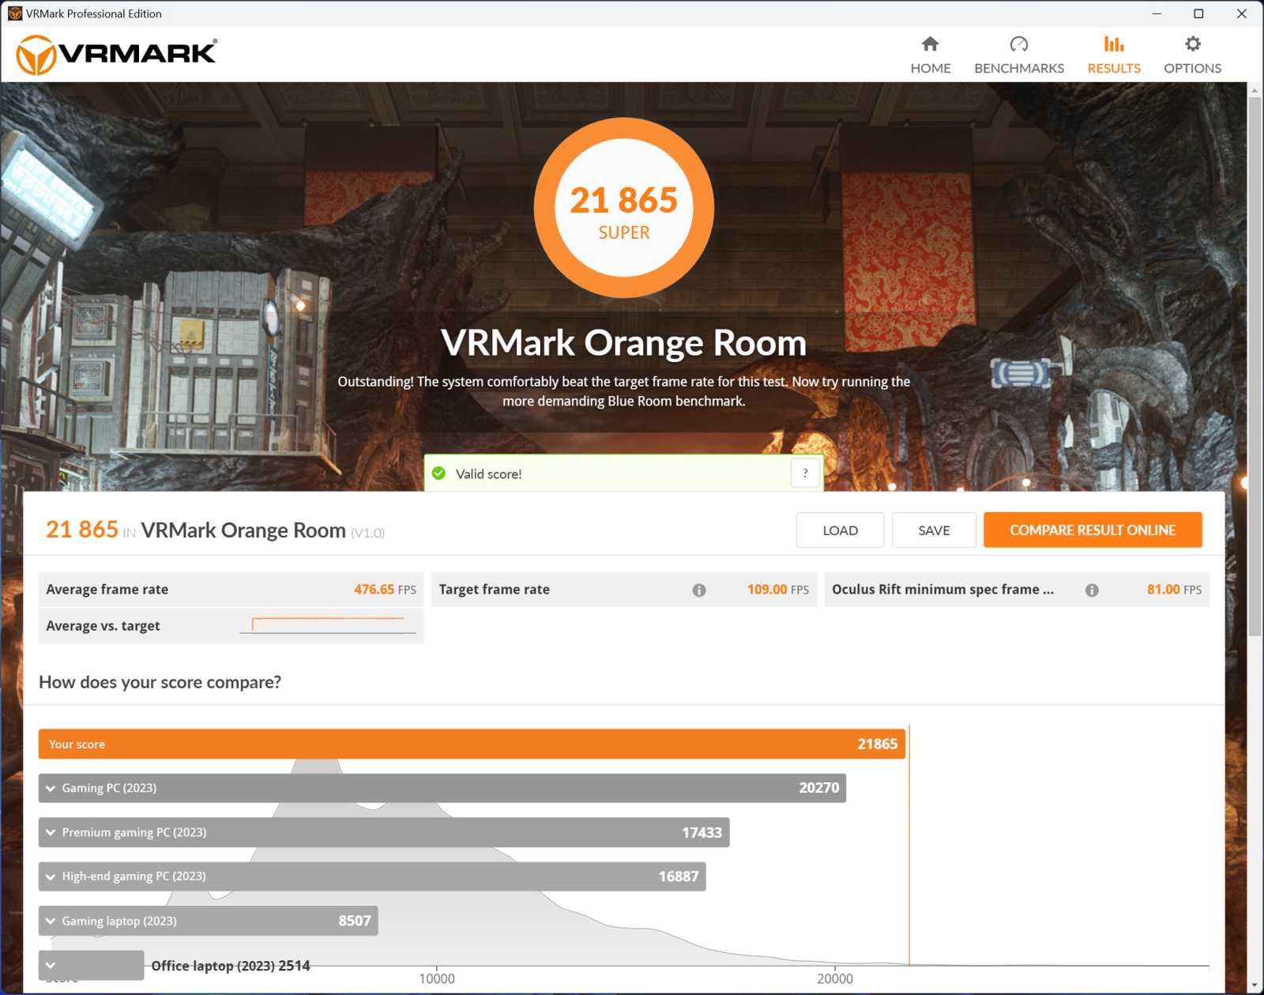
Task: Expand the Gaming laptop (2023) row
Action: click(x=51, y=921)
